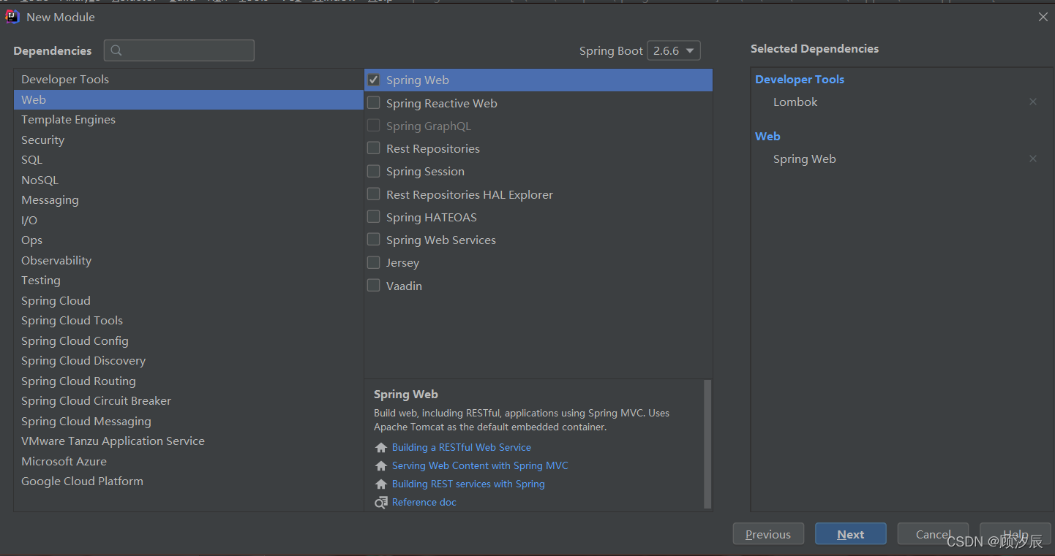Check the Spring HATEOAS dependency

click(373, 217)
